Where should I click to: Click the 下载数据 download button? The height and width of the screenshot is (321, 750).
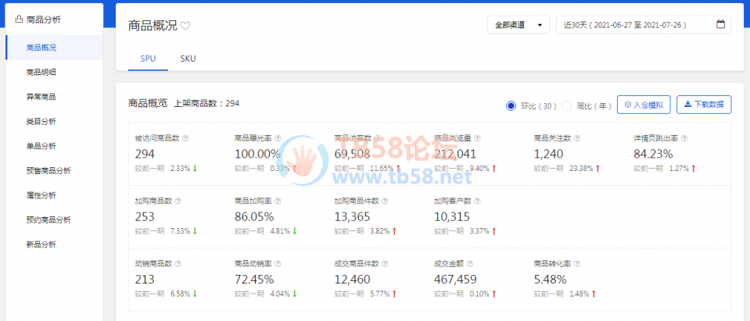pos(704,105)
